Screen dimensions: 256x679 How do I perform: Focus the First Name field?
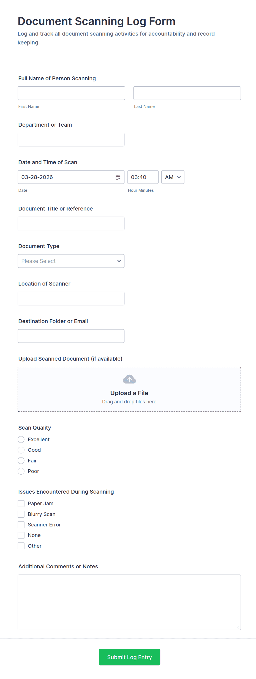[x=71, y=93]
